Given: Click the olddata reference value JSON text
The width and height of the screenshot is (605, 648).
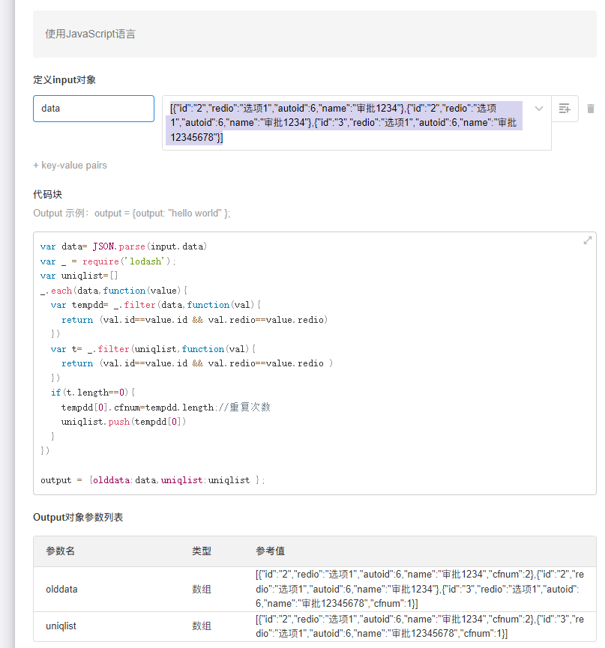Looking at the screenshot, I should click(420, 589).
